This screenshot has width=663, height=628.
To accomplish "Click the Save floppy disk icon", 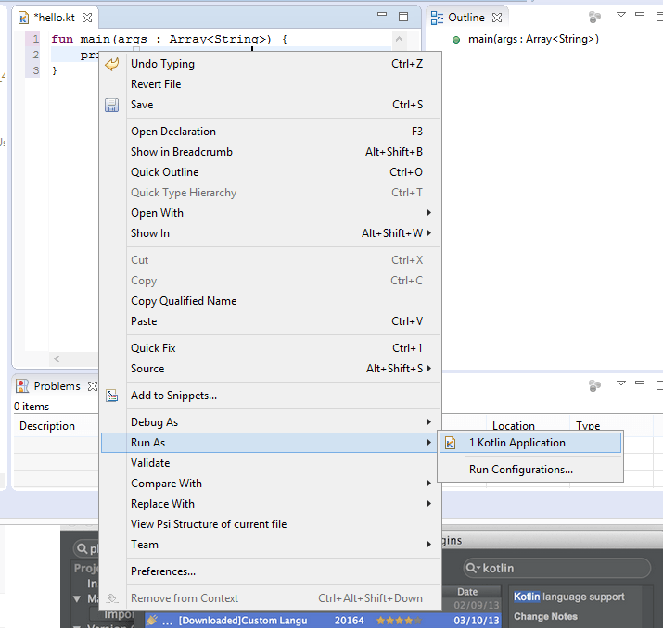I will tap(112, 105).
